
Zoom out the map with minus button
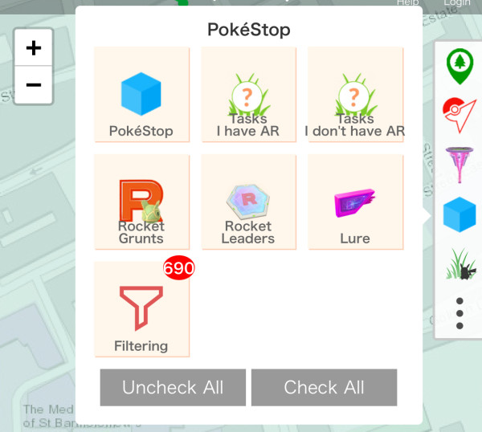click(x=34, y=85)
